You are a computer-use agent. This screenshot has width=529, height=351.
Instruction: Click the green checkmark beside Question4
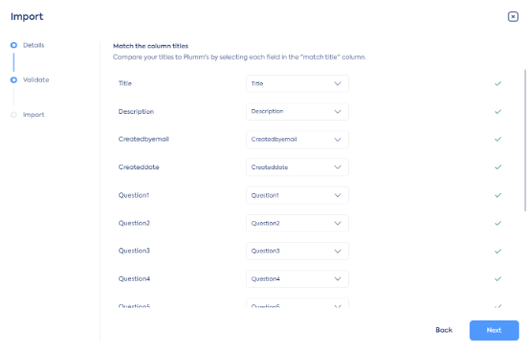coord(498,279)
